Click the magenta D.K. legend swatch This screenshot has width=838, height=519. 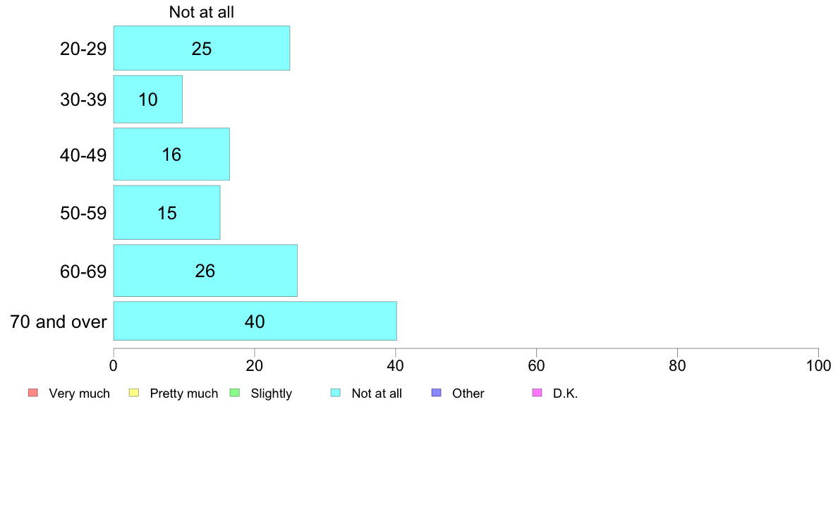[537, 393]
